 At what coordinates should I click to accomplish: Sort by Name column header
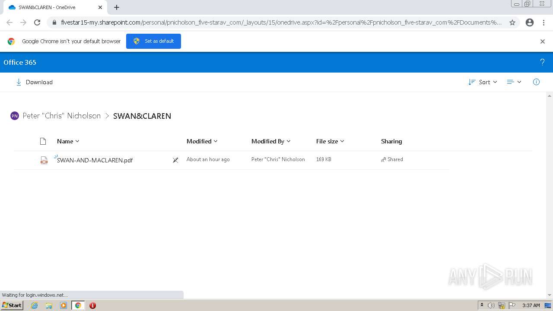tap(68, 141)
